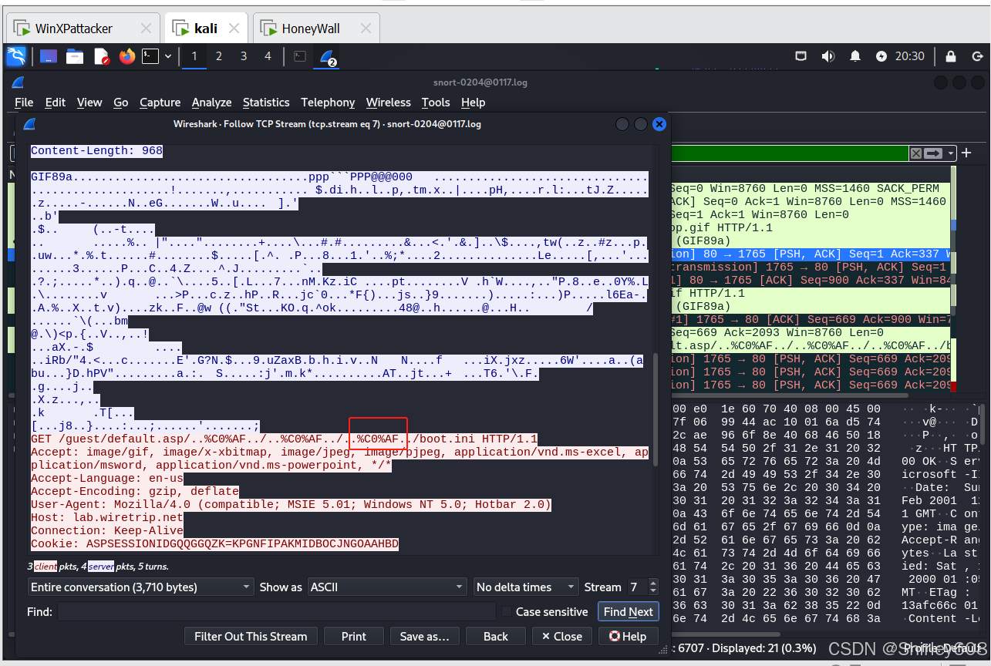The image size is (991, 666).
Task: Open the Show as ASCII dropdown
Action: point(388,587)
